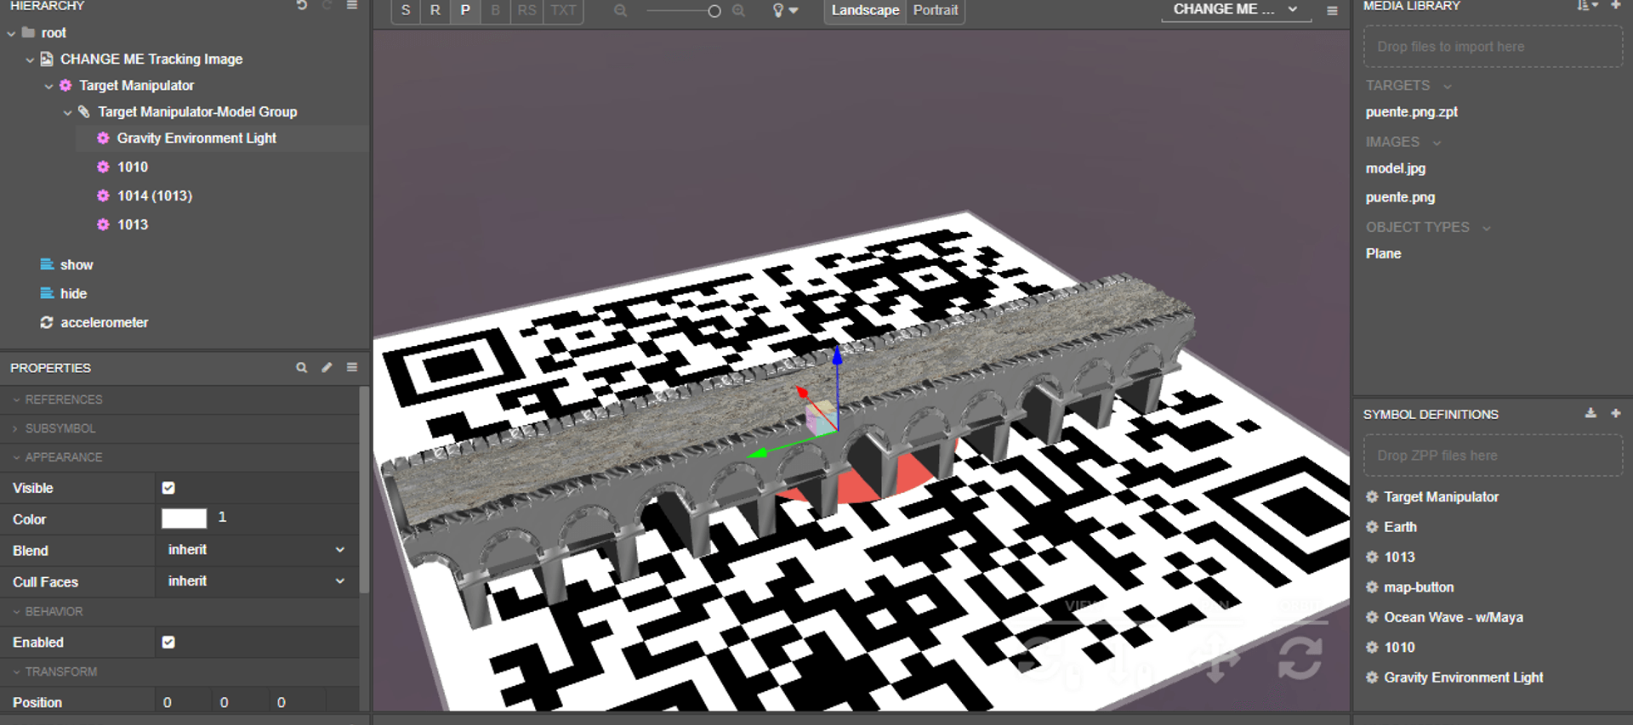This screenshot has width=1633, height=725.
Task: Collapse the CHANGE ME Tracking Image node
Action: click(30, 59)
